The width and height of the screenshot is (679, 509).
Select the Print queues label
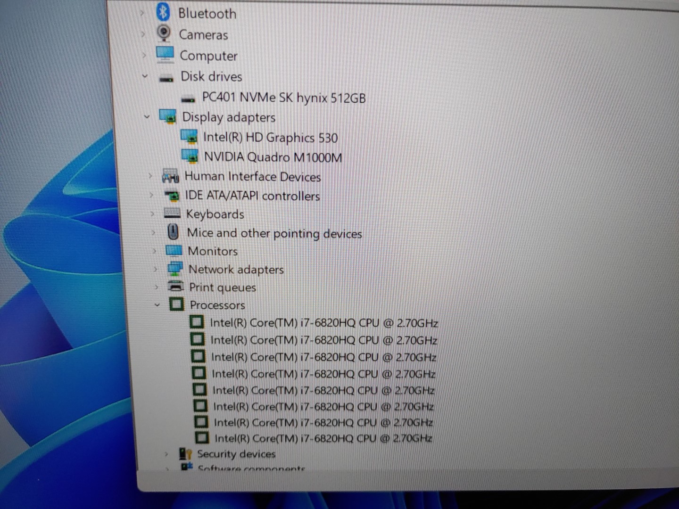click(x=223, y=287)
